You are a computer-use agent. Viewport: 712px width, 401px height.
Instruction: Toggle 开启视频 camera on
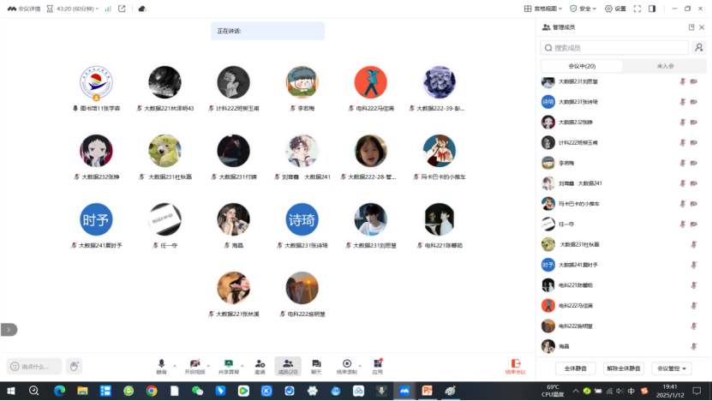pyautogui.click(x=194, y=363)
